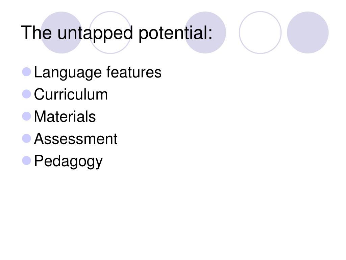Select the 'Curriculum' bullet text

(x=71, y=94)
